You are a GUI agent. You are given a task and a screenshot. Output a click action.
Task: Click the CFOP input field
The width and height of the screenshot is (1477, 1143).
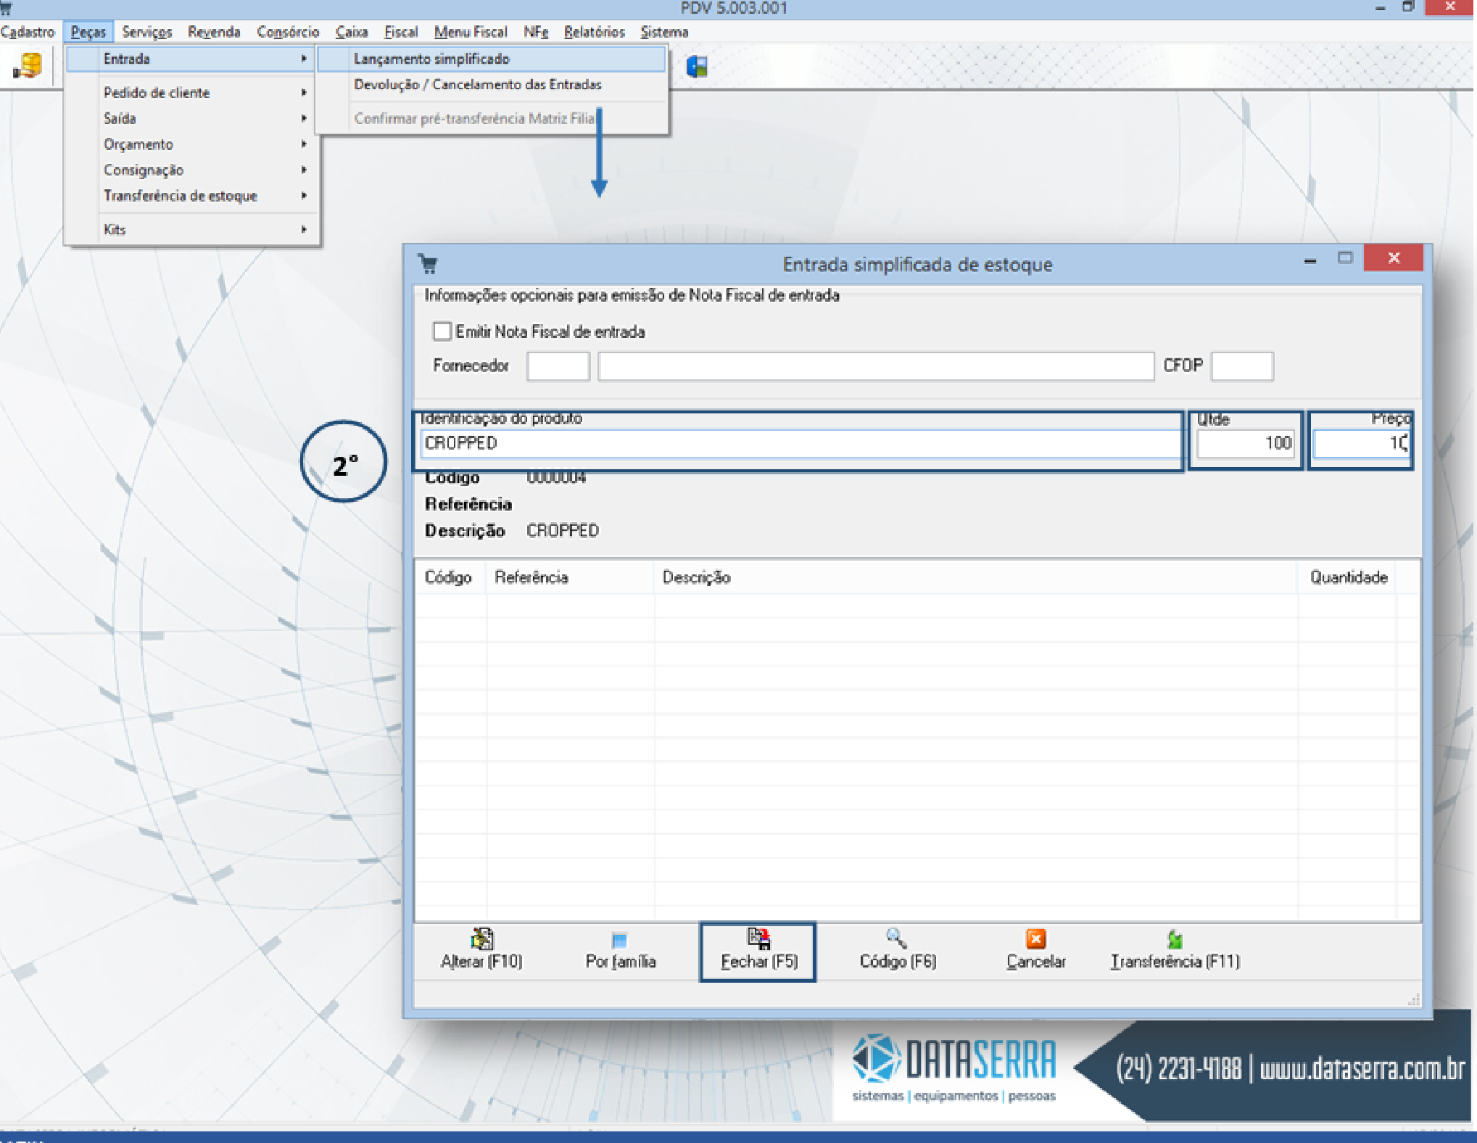1241,366
